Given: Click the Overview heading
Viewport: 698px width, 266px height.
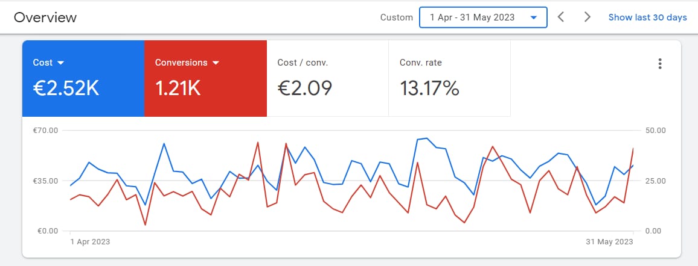Looking at the screenshot, I should (x=45, y=17).
